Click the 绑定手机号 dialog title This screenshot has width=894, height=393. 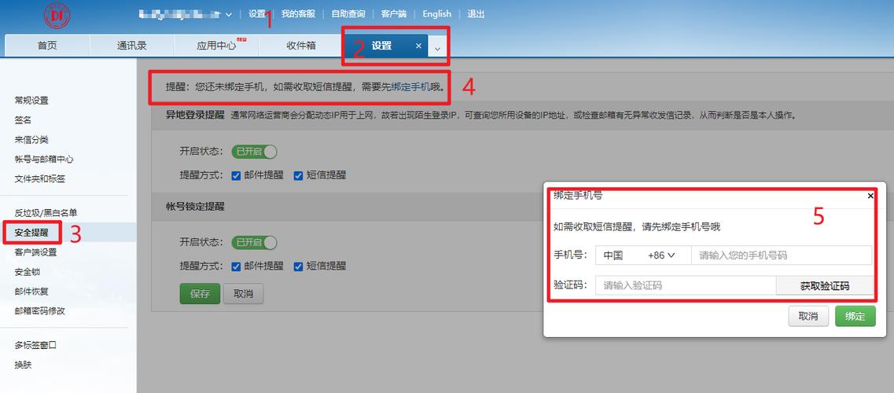click(578, 196)
